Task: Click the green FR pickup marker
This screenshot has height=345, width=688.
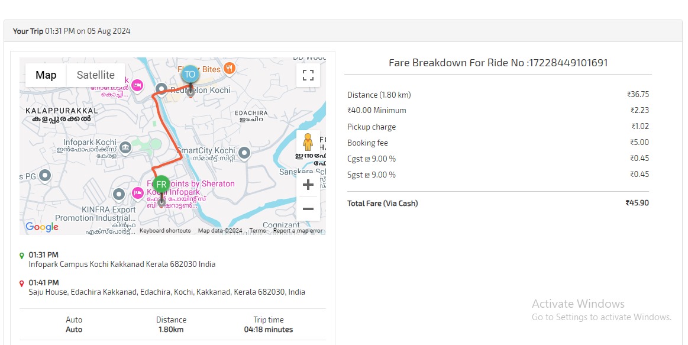Action: [x=161, y=185]
